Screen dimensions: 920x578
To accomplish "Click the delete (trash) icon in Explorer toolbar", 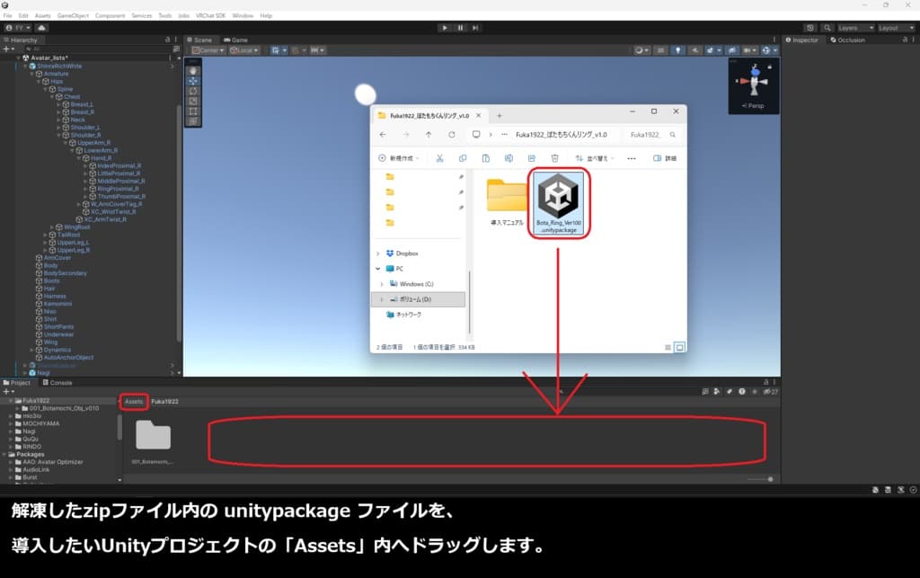I will click(x=555, y=157).
